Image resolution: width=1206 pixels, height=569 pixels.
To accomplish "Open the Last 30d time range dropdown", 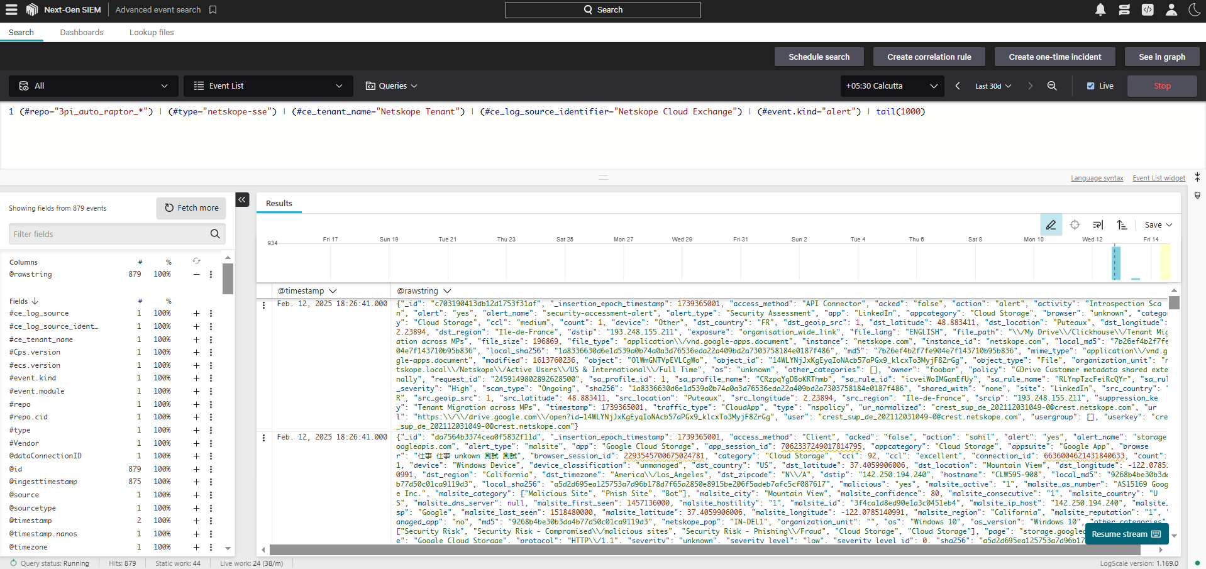I will point(993,86).
